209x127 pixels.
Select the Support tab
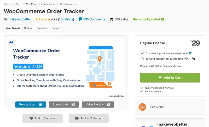click(x=56, y=28)
